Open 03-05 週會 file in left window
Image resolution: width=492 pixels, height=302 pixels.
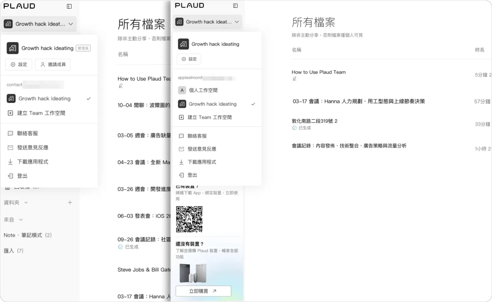[x=144, y=135]
